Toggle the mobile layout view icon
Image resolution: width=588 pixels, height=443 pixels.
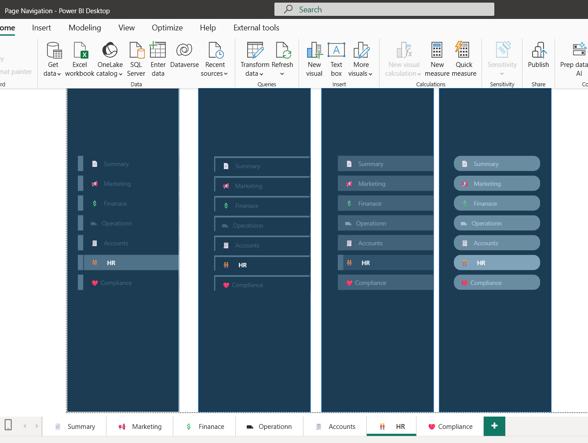coord(8,425)
